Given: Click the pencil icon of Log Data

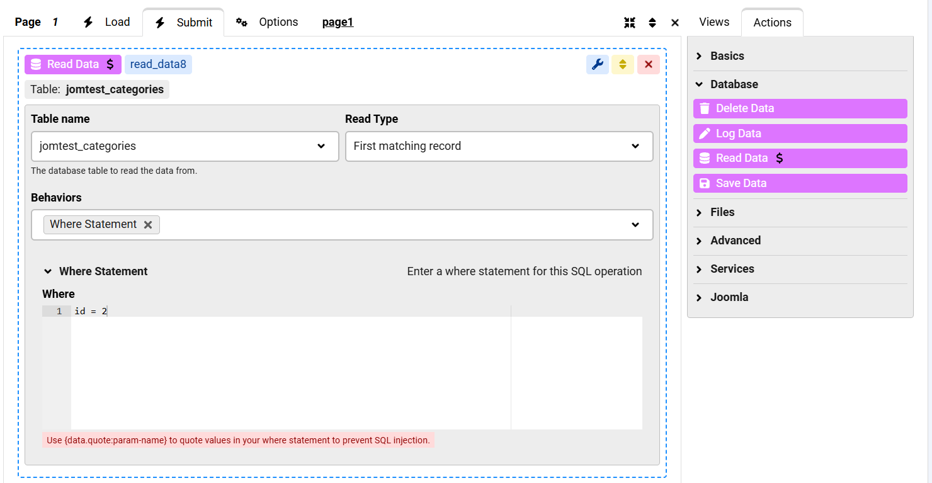Looking at the screenshot, I should (x=705, y=134).
